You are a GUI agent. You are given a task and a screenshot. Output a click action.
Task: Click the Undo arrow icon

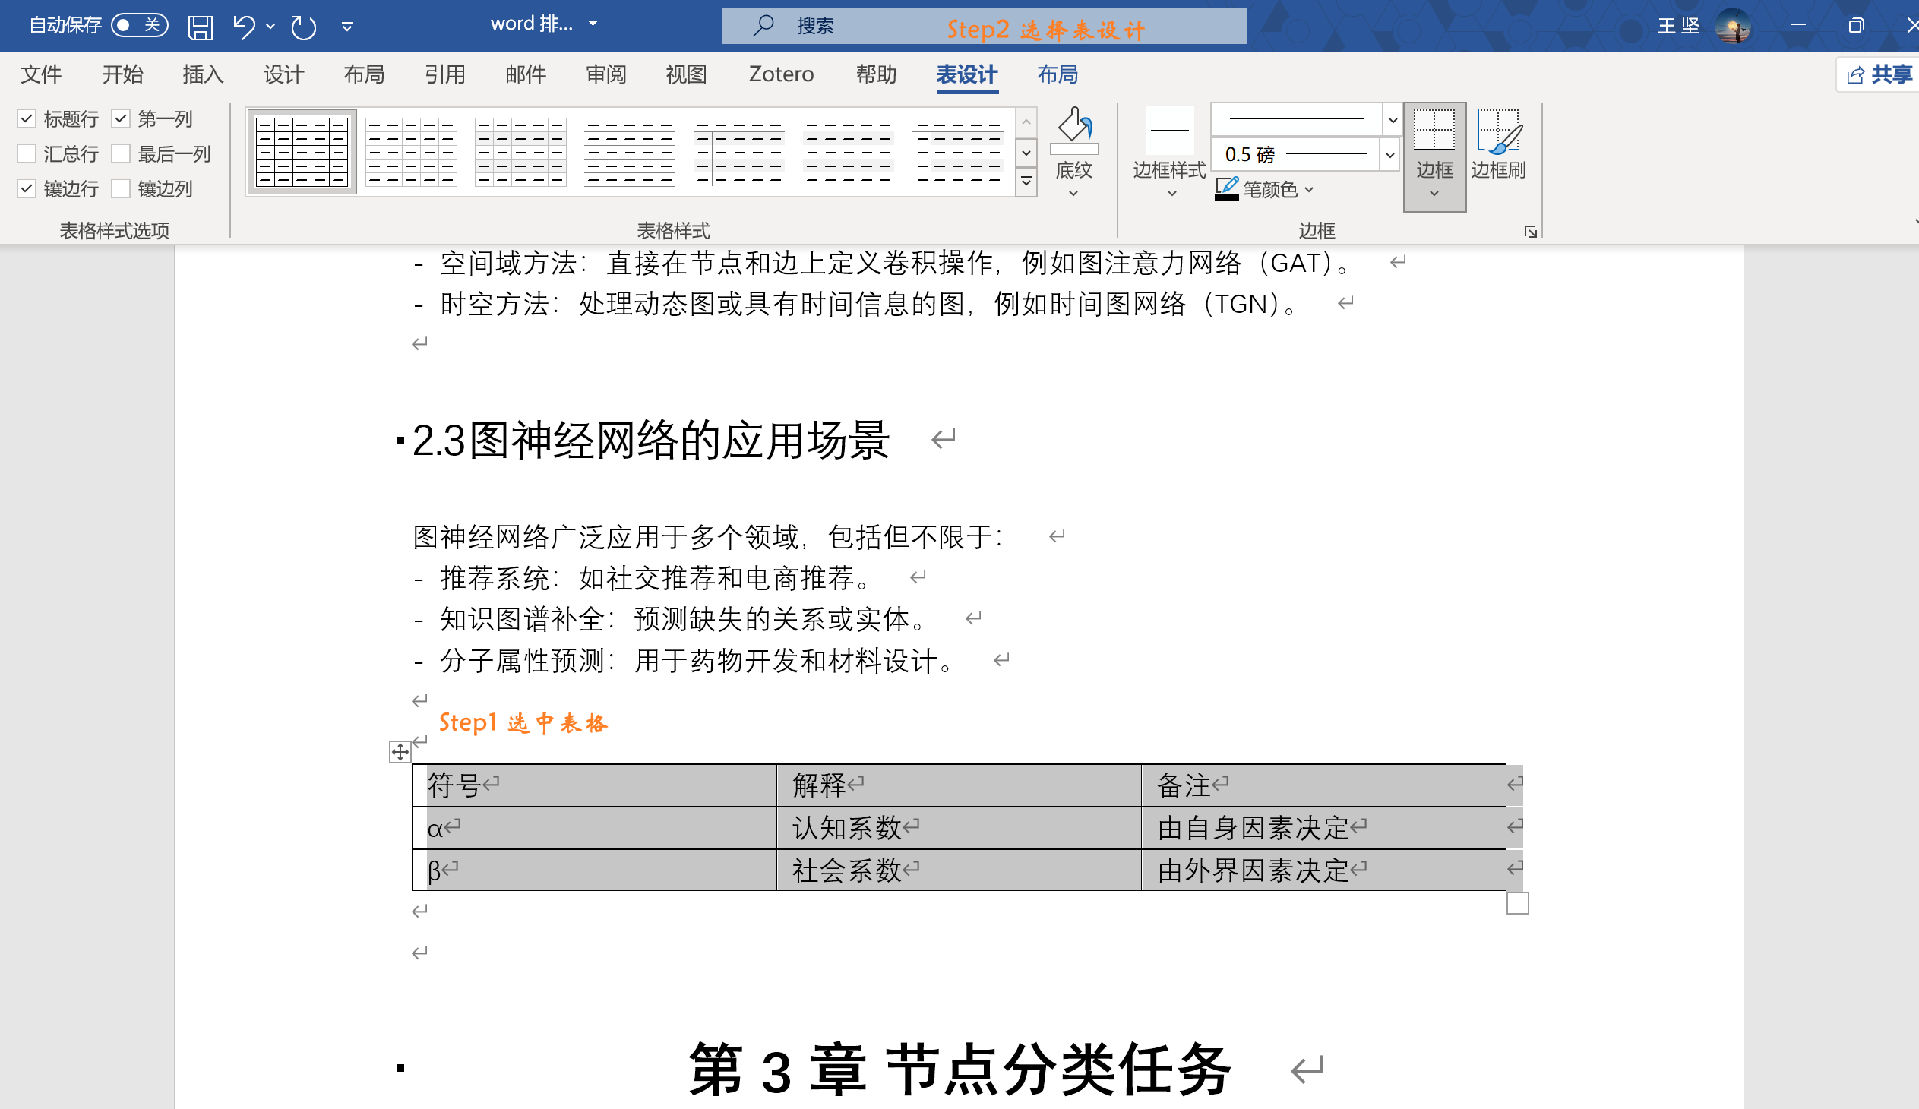click(x=244, y=27)
